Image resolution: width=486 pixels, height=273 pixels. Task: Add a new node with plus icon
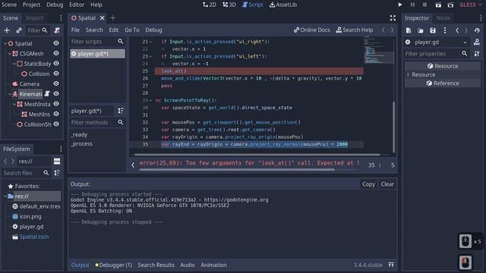coord(7,30)
